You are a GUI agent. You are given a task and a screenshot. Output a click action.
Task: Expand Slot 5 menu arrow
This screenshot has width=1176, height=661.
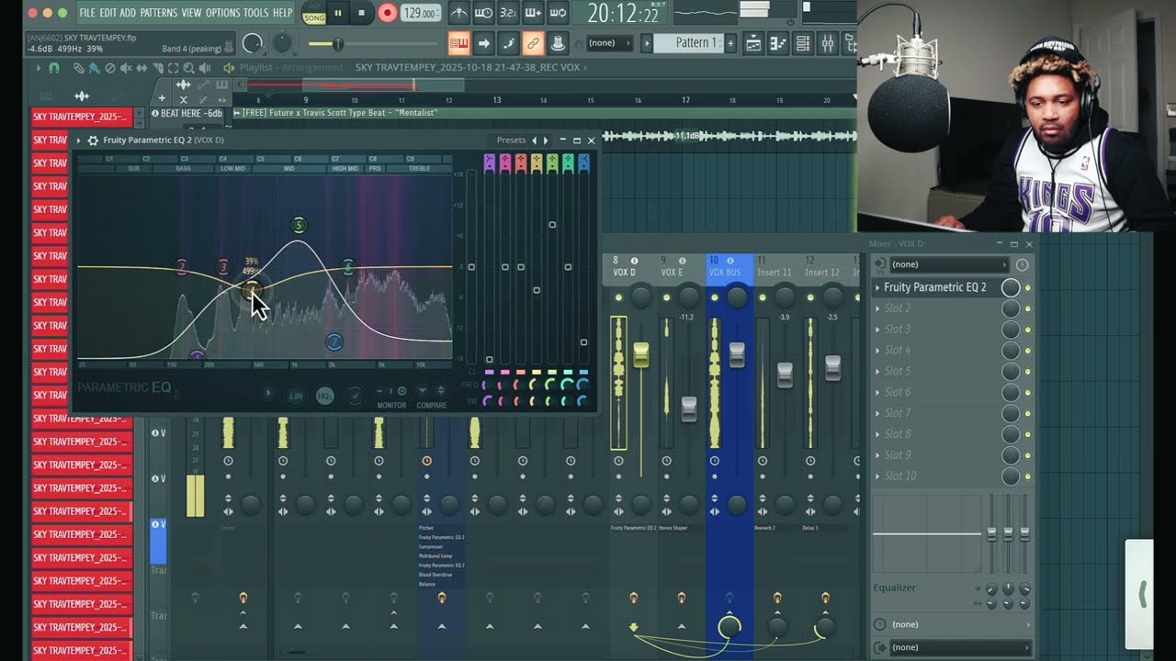click(877, 371)
